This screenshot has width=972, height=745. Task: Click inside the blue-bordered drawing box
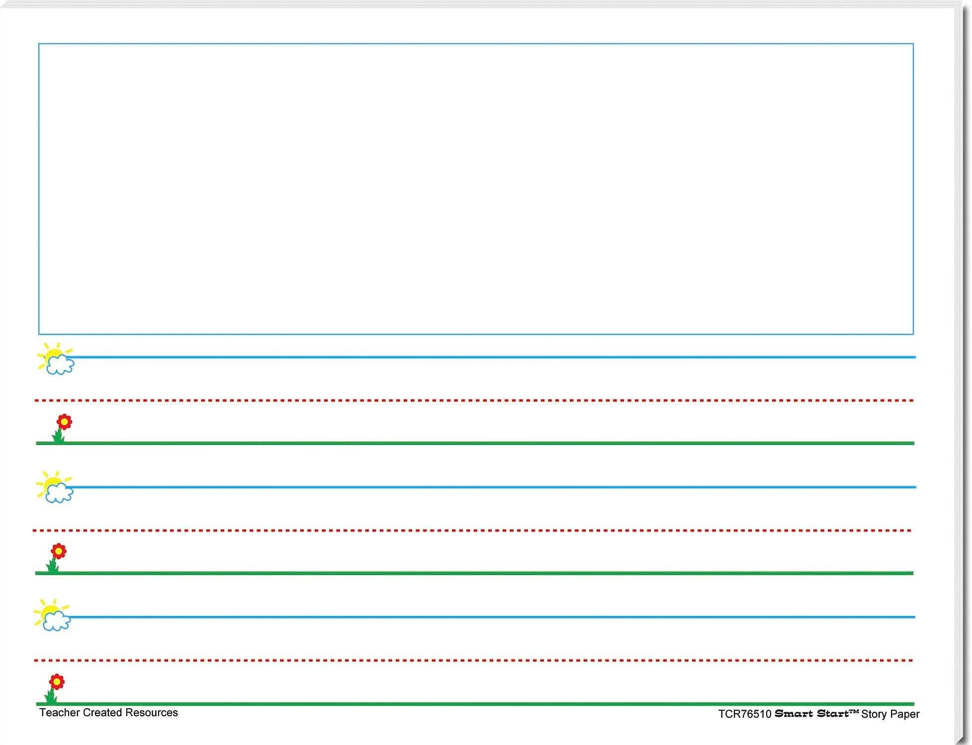476,189
